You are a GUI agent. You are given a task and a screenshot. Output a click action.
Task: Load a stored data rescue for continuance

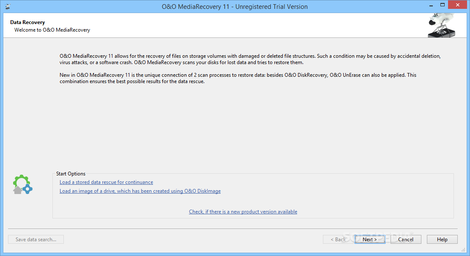[x=106, y=182]
